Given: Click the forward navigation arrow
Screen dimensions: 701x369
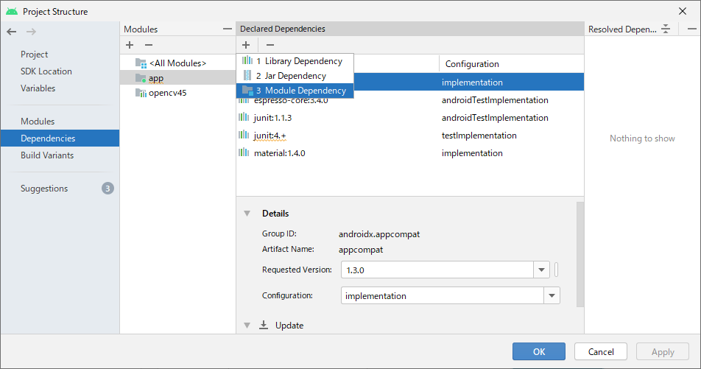Looking at the screenshot, I should [x=31, y=32].
